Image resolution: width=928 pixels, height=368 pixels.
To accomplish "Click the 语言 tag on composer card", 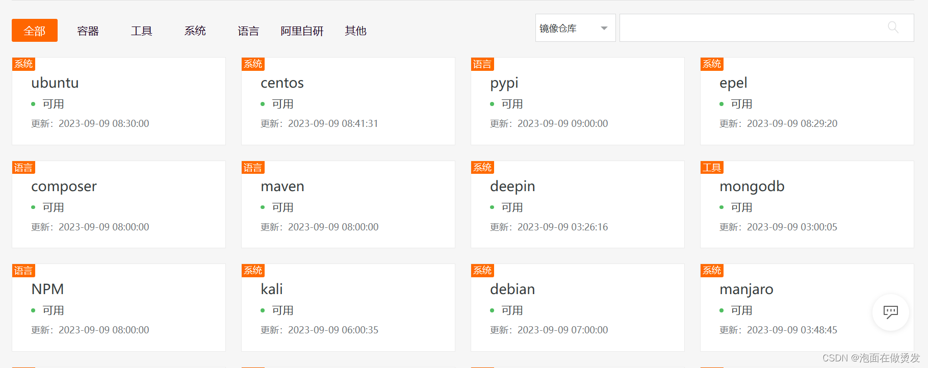I will pos(23,168).
